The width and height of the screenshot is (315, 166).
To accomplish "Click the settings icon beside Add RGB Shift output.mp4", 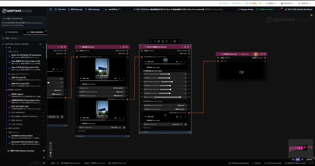I will click(185, 124).
